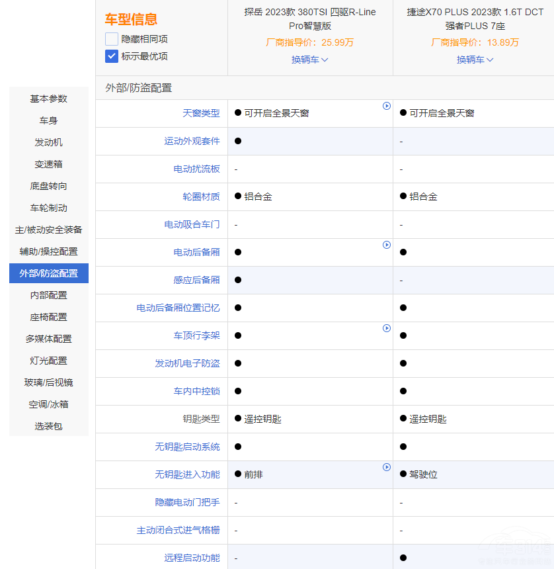Open 换辆车 dropdown under 捷途X70 PLUS

click(x=475, y=60)
